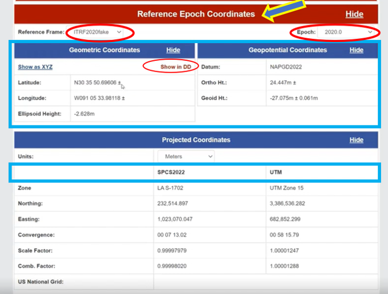Hide the Reference Epoch Coordinates section
The width and height of the screenshot is (388, 294).
(x=354, y=14)
